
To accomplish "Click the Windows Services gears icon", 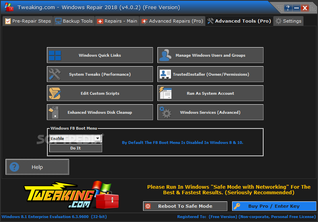I will 165,112.
